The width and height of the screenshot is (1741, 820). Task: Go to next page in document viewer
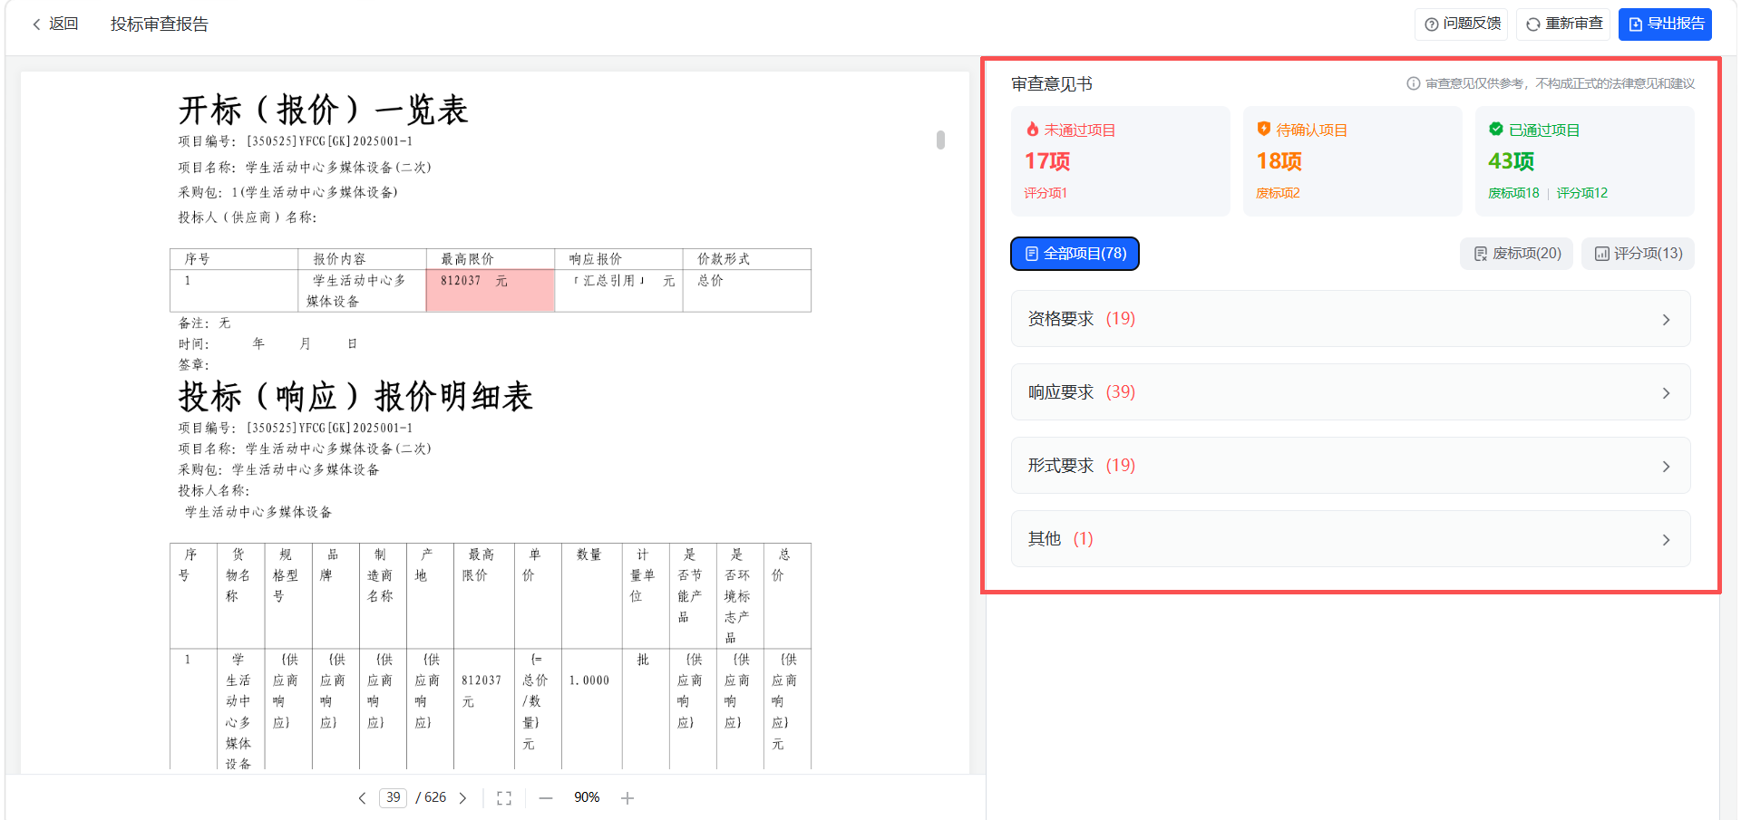point(462,798)
